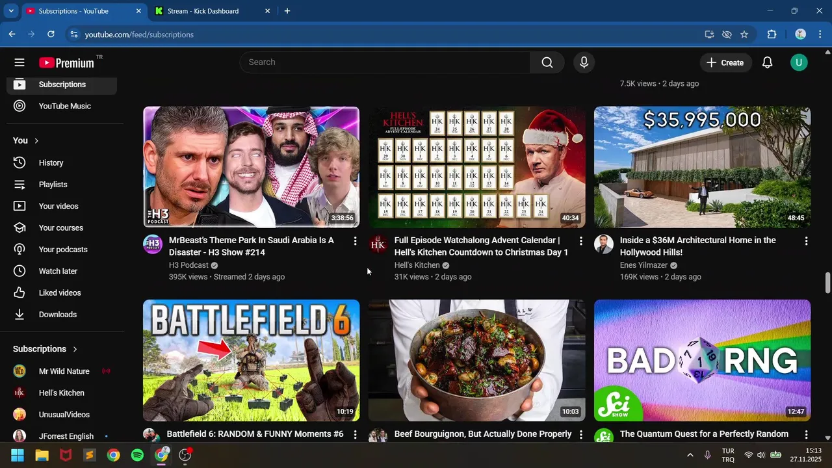Play the Battlefield 6 thumbnail
832x468 pixels.
point(251,360)
